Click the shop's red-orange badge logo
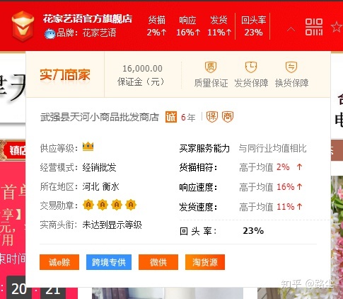This screenshot has height=299, width=343. click(23, 26)
